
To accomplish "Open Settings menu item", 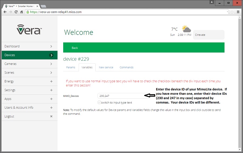I will coord(29,90).
